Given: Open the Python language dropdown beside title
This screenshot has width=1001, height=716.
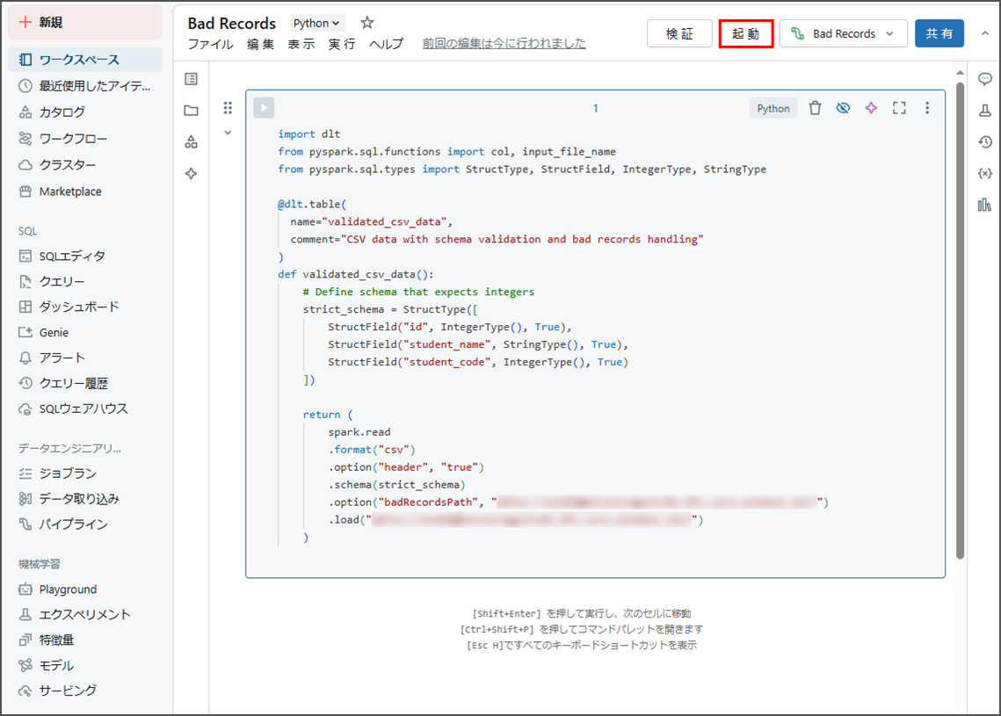Looking at the screenshot, I should 318,24.
